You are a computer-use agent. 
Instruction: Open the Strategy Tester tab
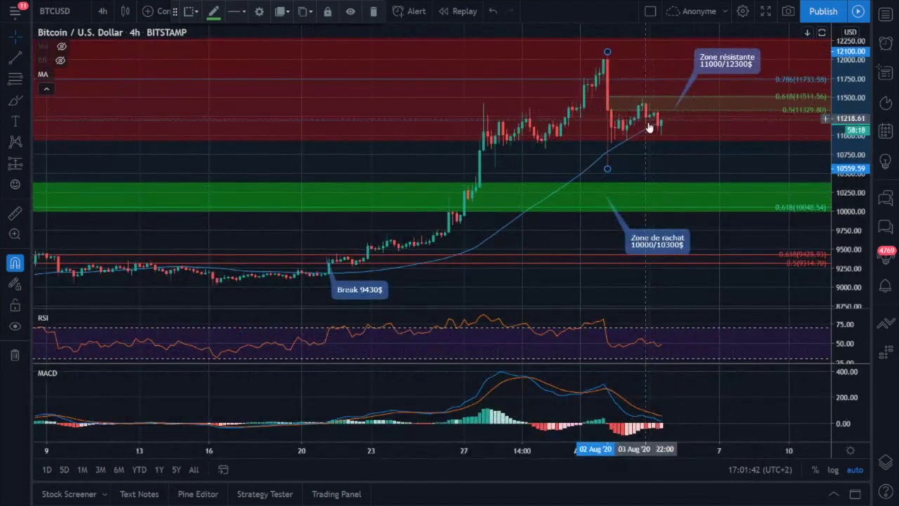pyautogui.click(x=265, y=494)
